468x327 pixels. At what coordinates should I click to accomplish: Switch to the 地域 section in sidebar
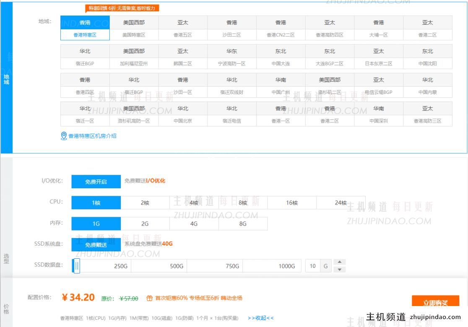(6, 78)
